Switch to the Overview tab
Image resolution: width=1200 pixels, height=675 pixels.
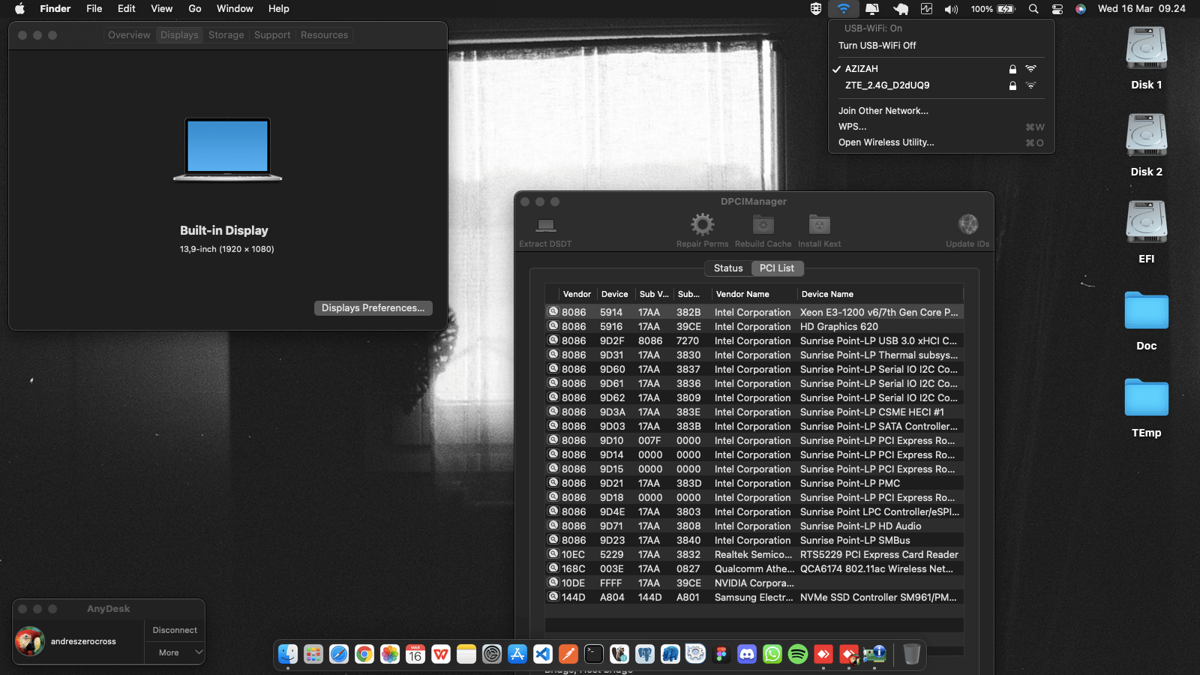coord(129,35)
